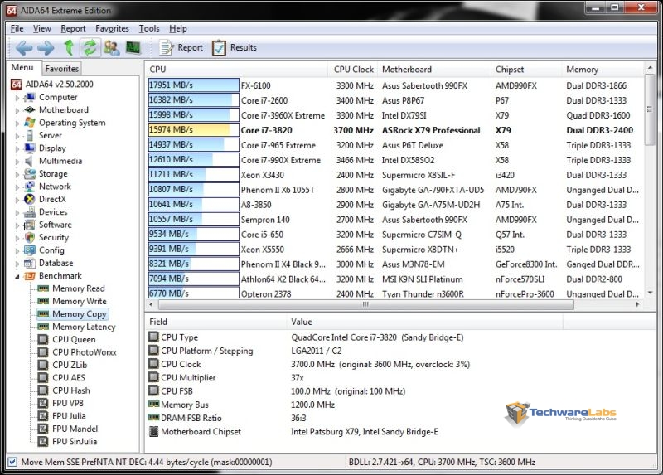Click the vertical scrollbar down arrow
The width and height of the screenshot is (663, 475).
pos(651,293)
